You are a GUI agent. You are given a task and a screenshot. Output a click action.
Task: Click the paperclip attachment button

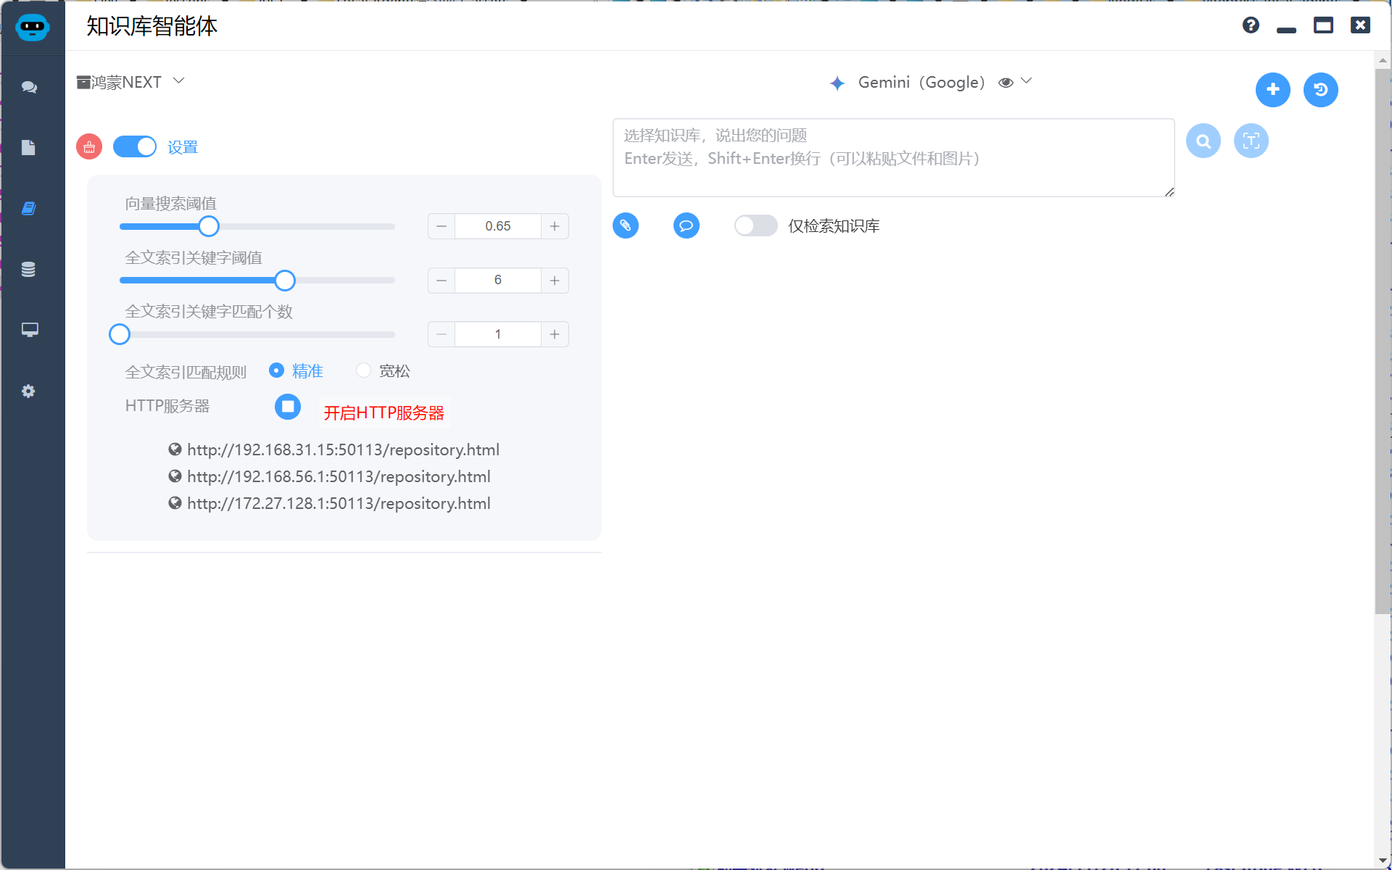coord(626,225)
